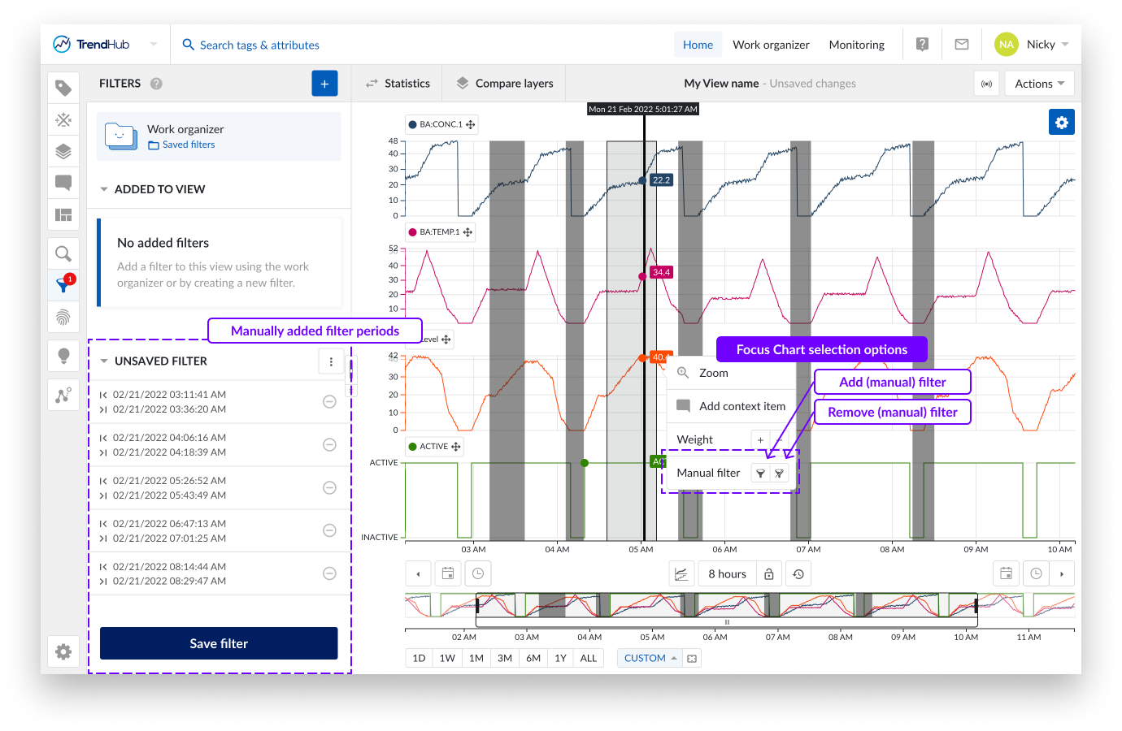Collapse the ADDED TO VIEW section
1122x731 pixels.
click(x=104, y=189)
